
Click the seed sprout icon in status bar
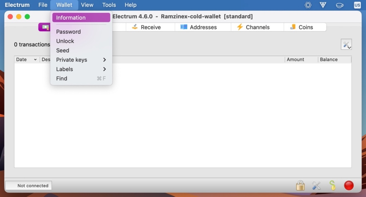point(333,186)
